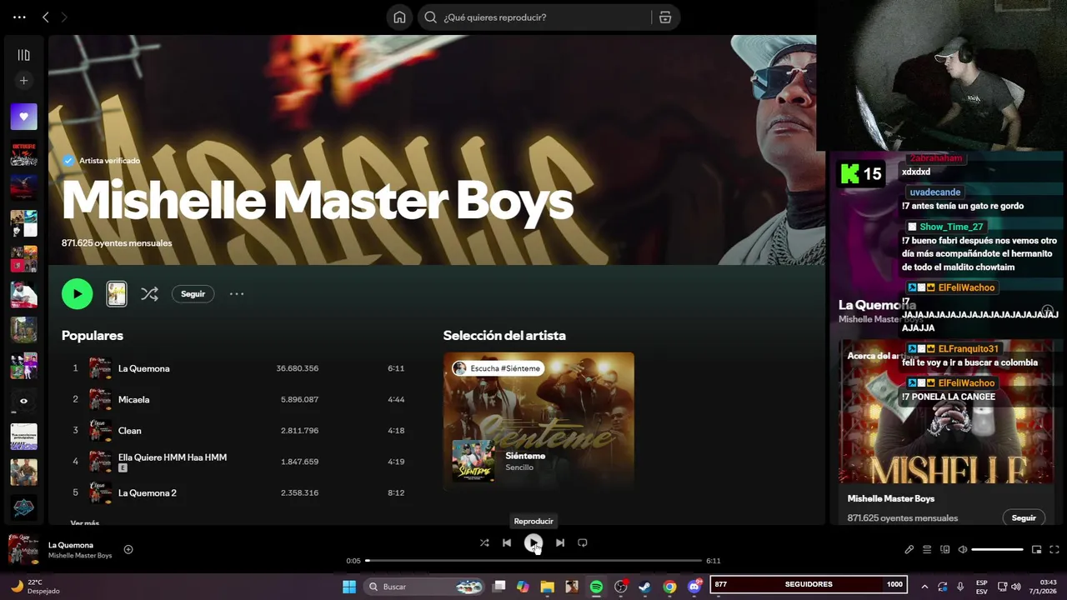Open the Windows Start menu
This screenshot has width=1067, height=600.
pos(349,587)
